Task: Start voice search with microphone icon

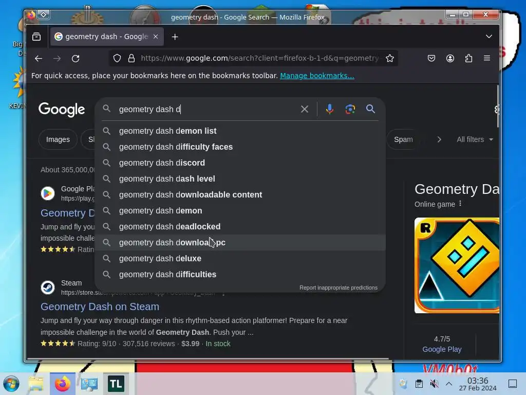Action: 329,109
